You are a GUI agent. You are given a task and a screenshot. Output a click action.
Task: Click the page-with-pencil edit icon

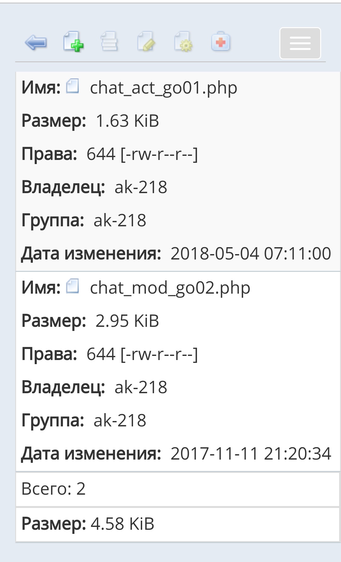[146, 42]
